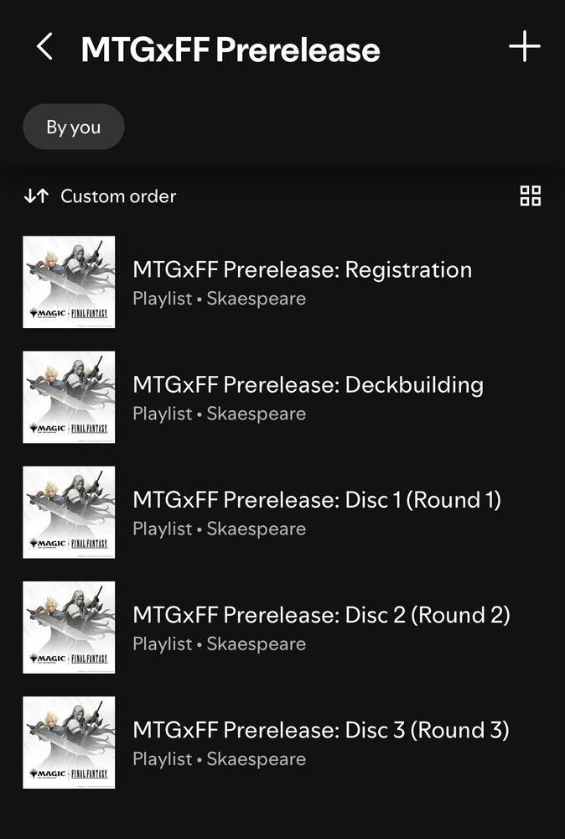The height and width of the screenshot is (839, 565).
Task: Tap the Disc 1 (Round 1) cover art
Action: [x=69, y=512]
